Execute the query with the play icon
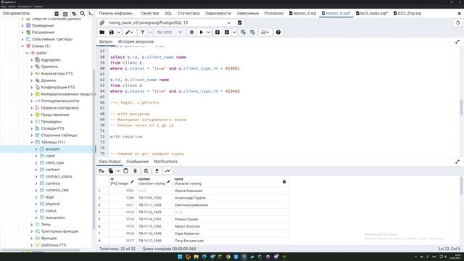The height and width of the screenshot is (261, 464). point(202,32)
